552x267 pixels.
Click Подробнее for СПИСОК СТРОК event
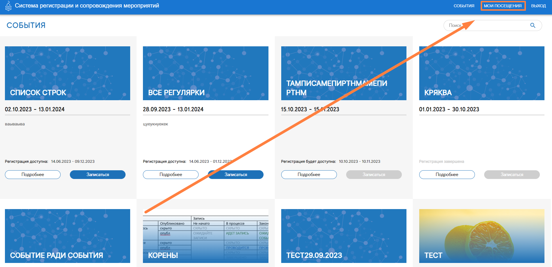coord(33,175)
